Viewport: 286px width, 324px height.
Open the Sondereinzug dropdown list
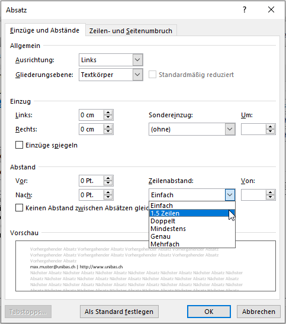click(x=230, y=129)
